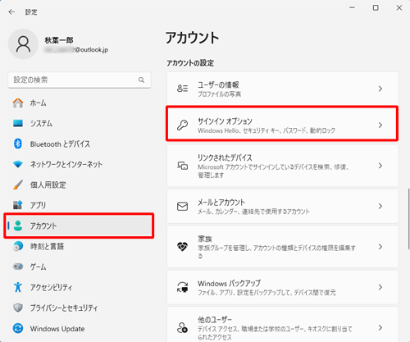Expand サインイン オプション with its chevron
Screen dimensions: 410x342
380,125
